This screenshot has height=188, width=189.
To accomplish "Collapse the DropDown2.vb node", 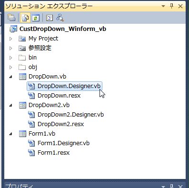I will [10, 106].
